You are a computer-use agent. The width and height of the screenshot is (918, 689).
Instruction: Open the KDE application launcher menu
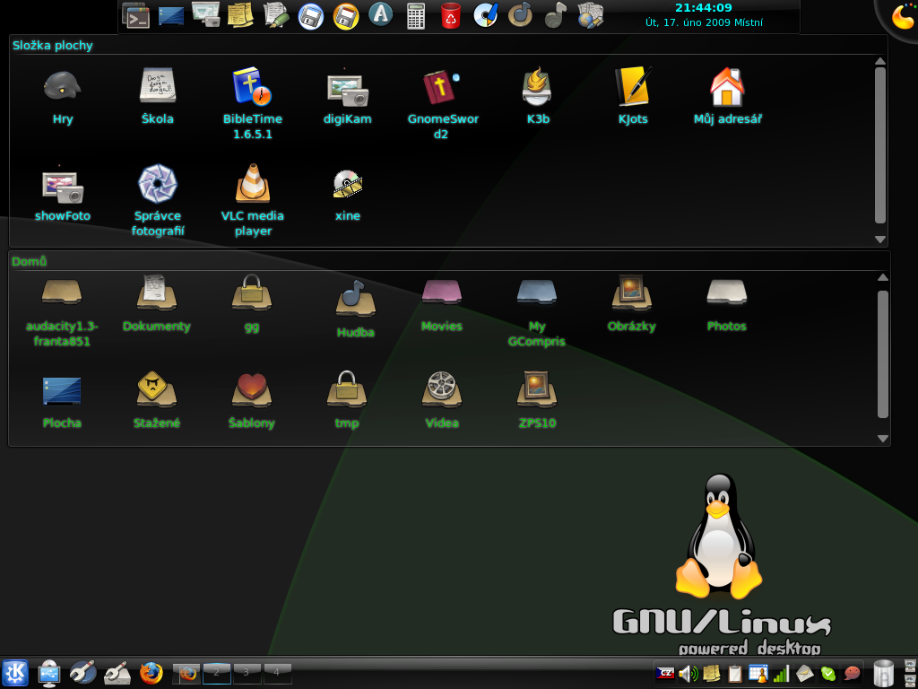[15, 673]
